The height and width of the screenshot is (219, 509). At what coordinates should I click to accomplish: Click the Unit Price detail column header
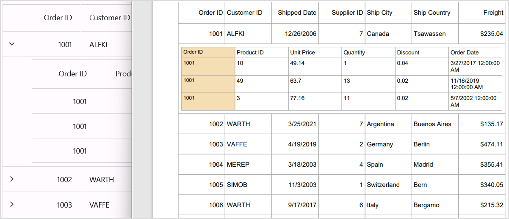point(302,53)
